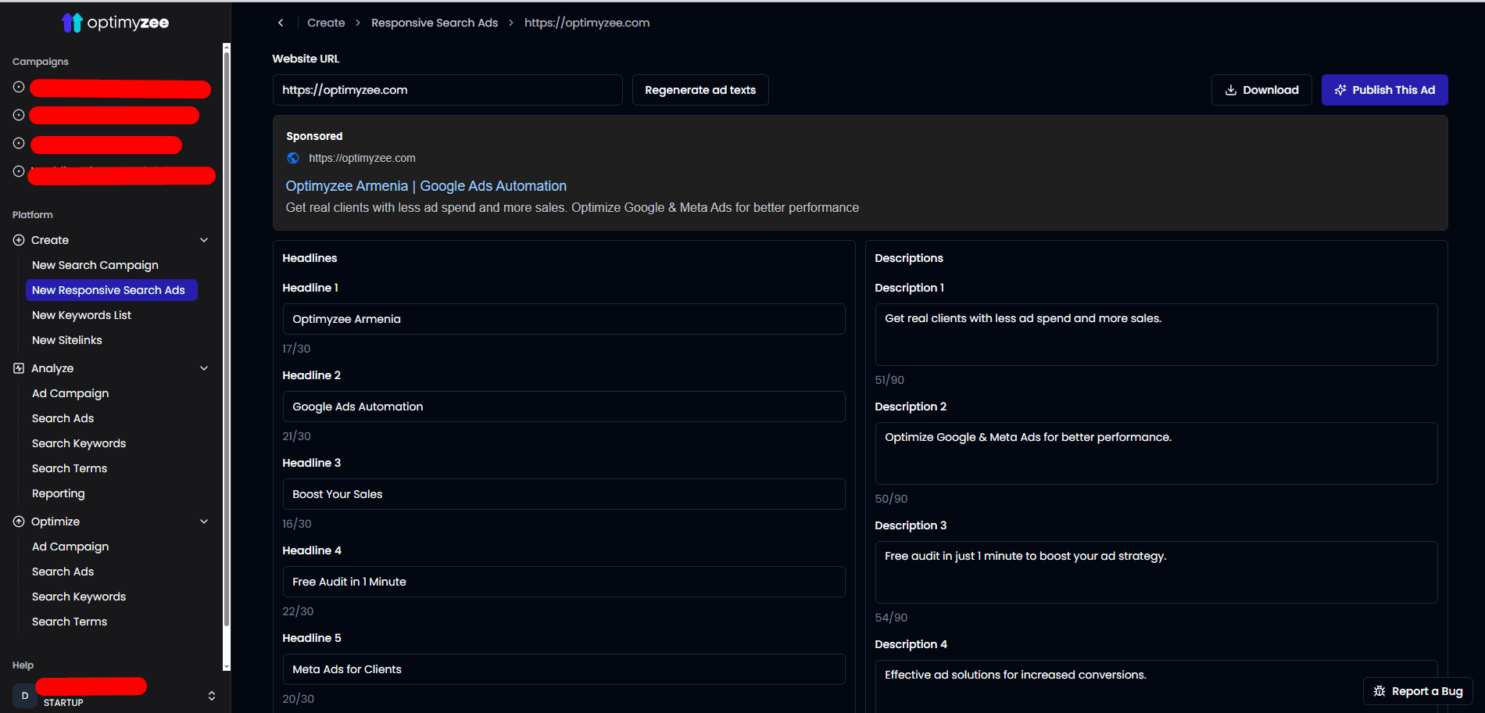Click the Regenerate ad texts button
1485x713 pixels.
700,90
